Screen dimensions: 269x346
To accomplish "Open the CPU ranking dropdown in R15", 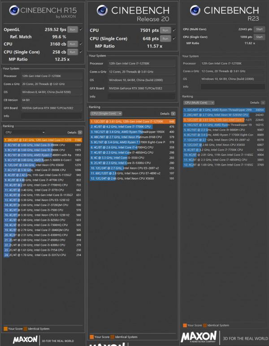I will point(24,132).
